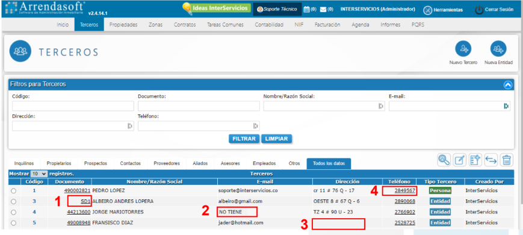523x235 pixels.
Task: Open the PQRS menu
Action: click(418, 25)
